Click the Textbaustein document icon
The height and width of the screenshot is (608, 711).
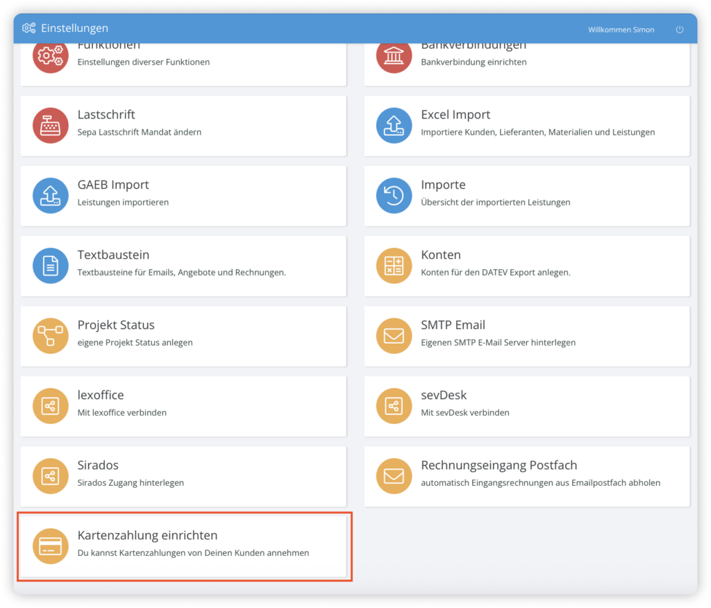pyautogui.click(x=51, y=266)
